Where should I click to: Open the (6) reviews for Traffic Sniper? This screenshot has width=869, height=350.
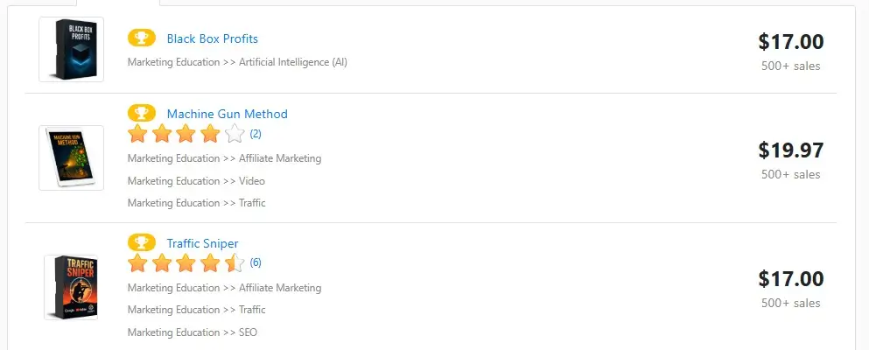click(256, 262)
